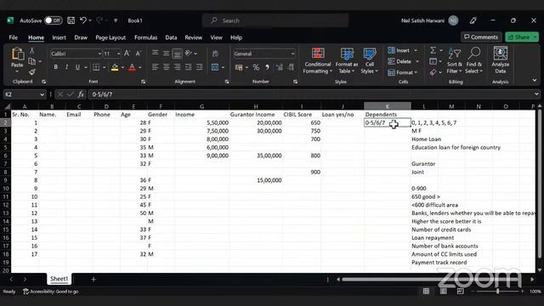
Task: Open the font size dropdown
Action: pyautogui.click(x=118, y=54)
